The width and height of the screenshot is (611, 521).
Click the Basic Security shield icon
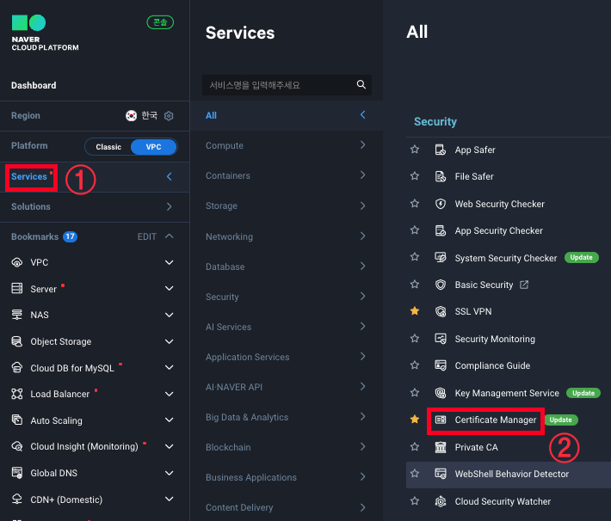[x=441, y=285]
